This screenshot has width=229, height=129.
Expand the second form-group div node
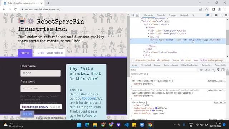pyautogui.click(x=149, y=33)
